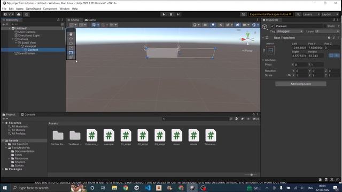Switch to the Console tab
This screenshot has height=192, width=342.
28,115
